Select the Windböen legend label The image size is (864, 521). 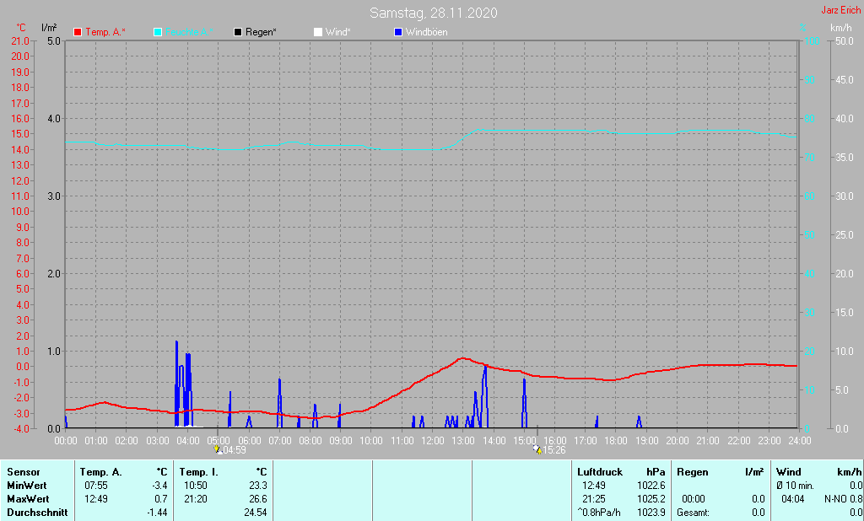[426, 32]
